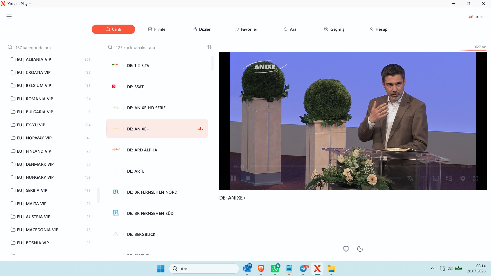The width and height of the screenshot is (491, 276).
Task: Select the EU | ALBANIA VIP category
Action: click(51, 59)
